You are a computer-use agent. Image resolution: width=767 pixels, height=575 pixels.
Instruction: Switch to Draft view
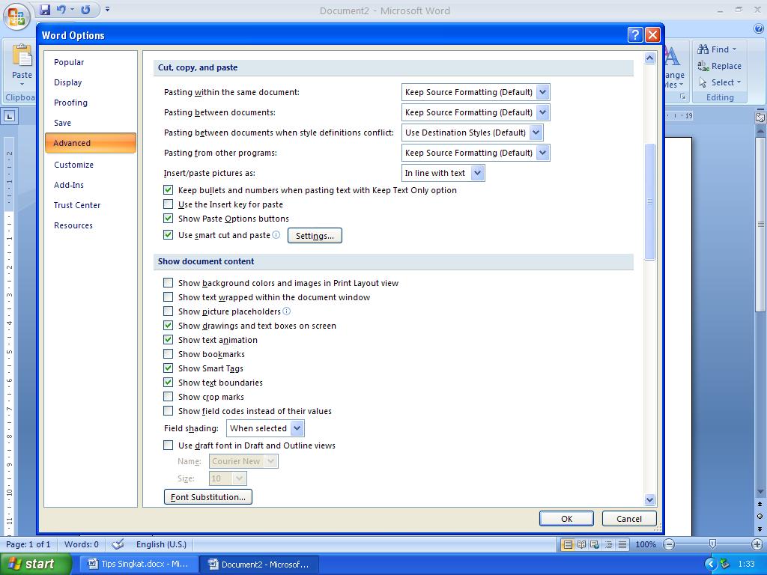coord(622,544)
